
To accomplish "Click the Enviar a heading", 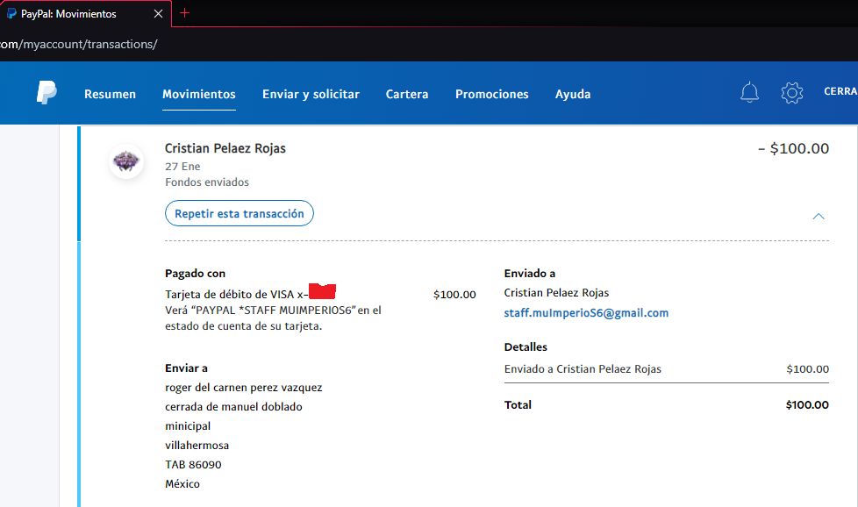I will (186, 368).
